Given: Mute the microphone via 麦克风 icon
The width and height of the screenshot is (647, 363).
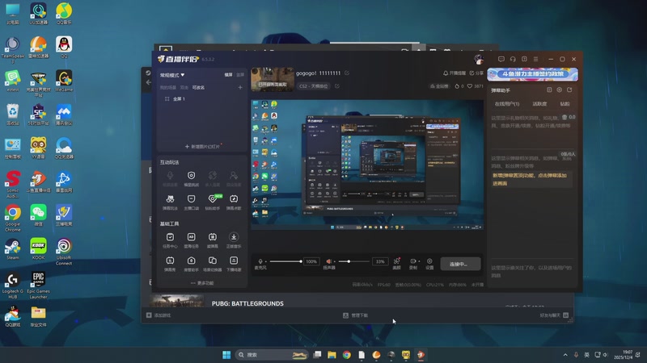Looking at the screenshot, I should [260, 261].
